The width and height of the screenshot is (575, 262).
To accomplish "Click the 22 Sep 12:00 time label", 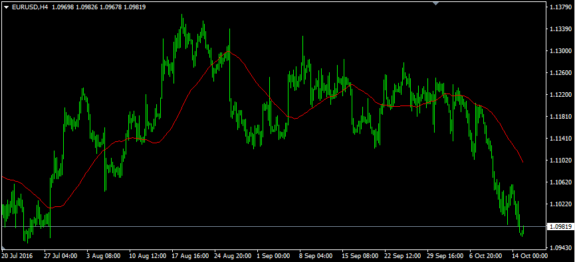I will pos(403,256).
